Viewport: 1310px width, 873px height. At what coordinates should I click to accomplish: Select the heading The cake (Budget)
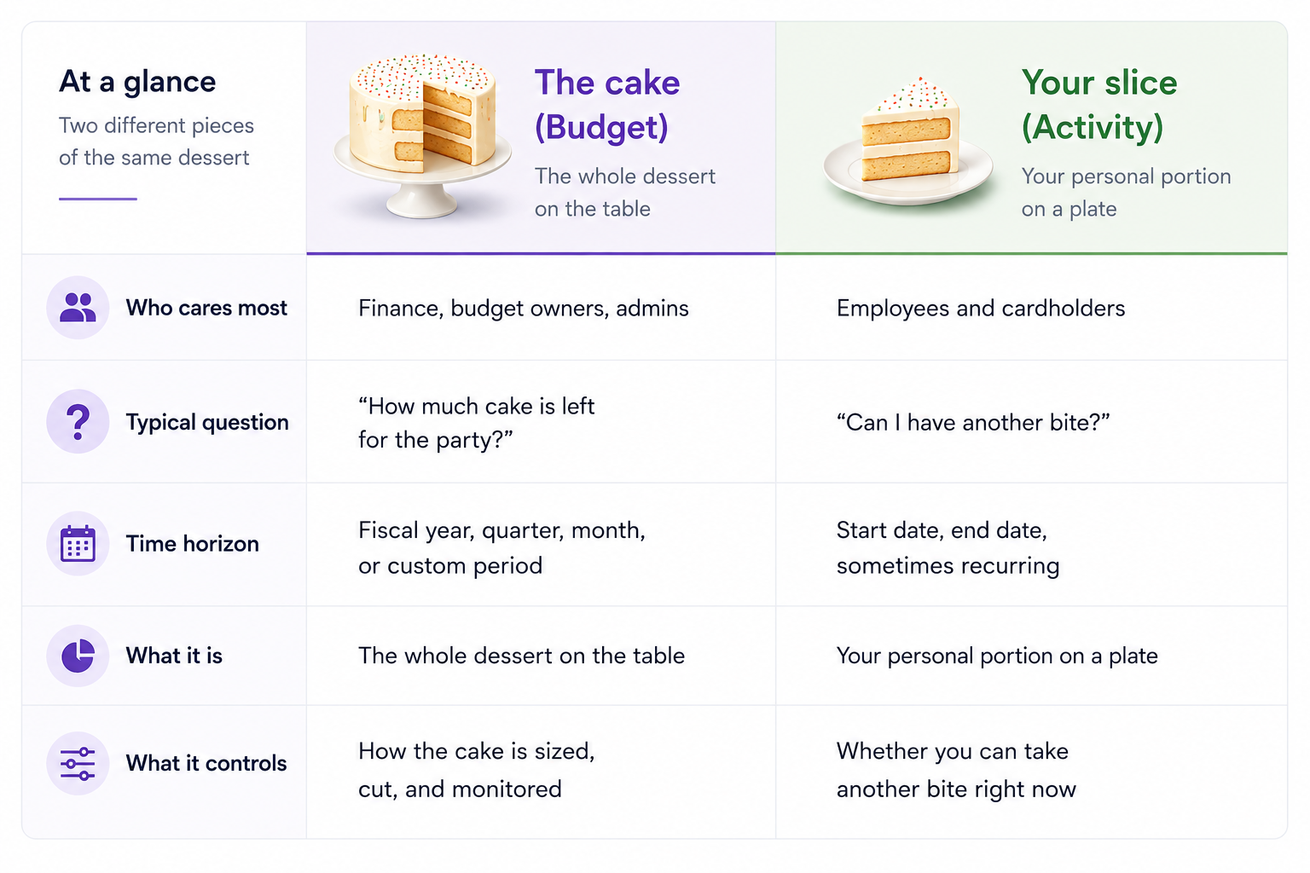[x=607, y=105]
